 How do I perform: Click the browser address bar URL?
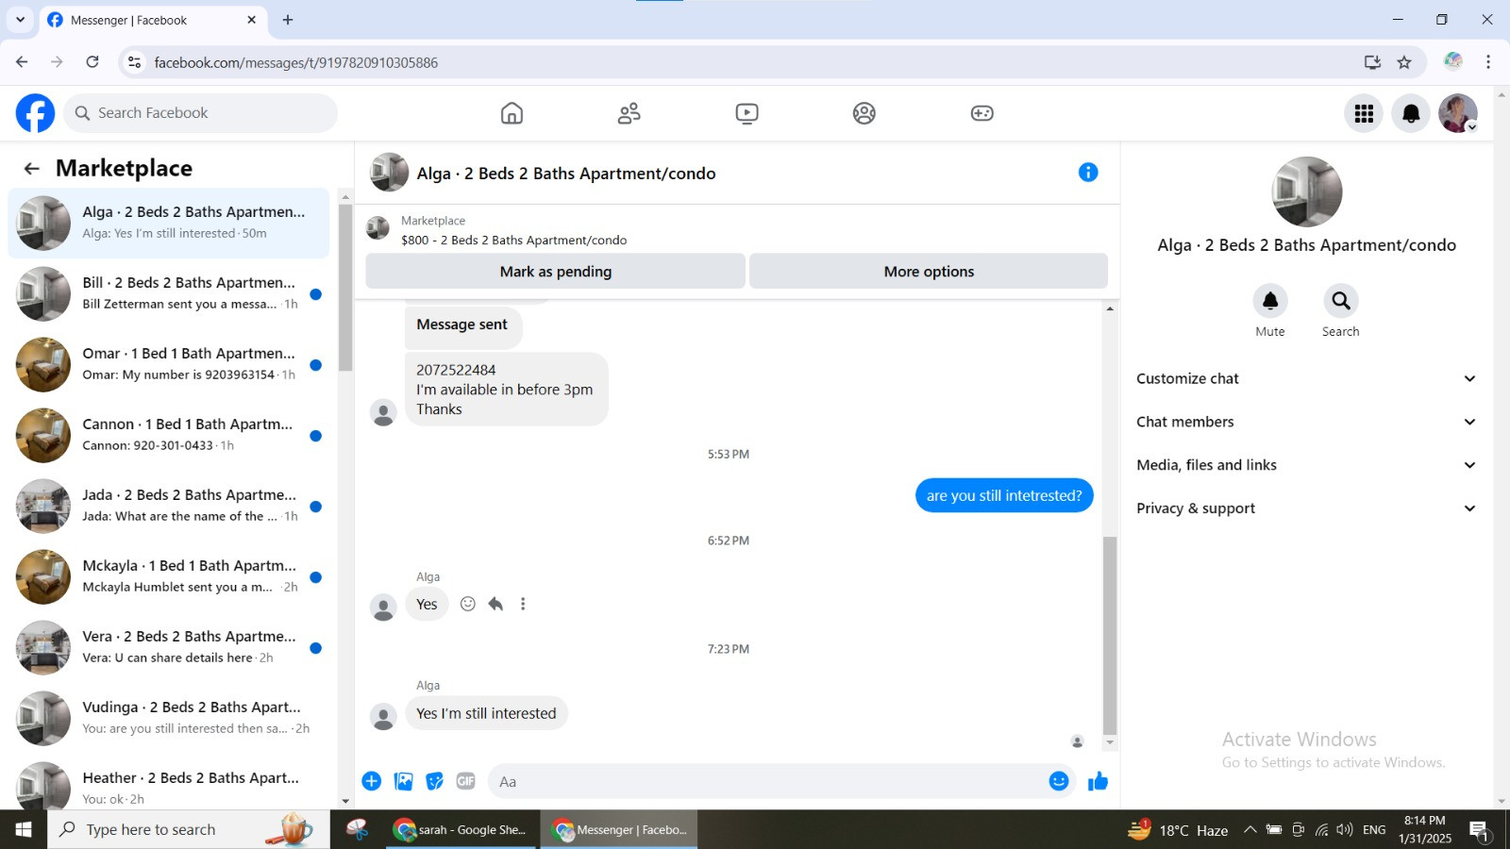pyautogui.click(x=296, y=62)
